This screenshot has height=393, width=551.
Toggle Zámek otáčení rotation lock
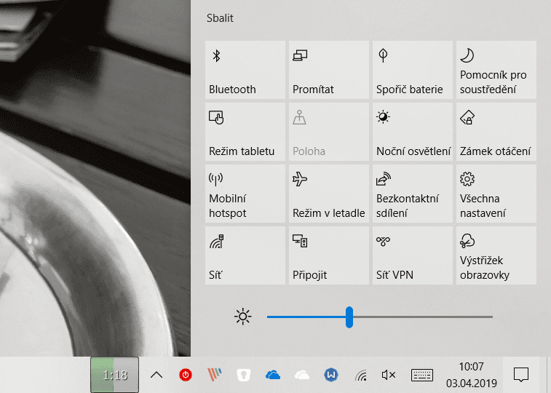coord(496,132)
